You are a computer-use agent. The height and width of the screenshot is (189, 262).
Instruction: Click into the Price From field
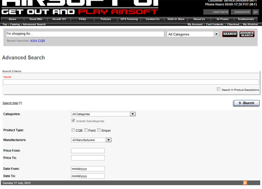click(x=88, y=150)
